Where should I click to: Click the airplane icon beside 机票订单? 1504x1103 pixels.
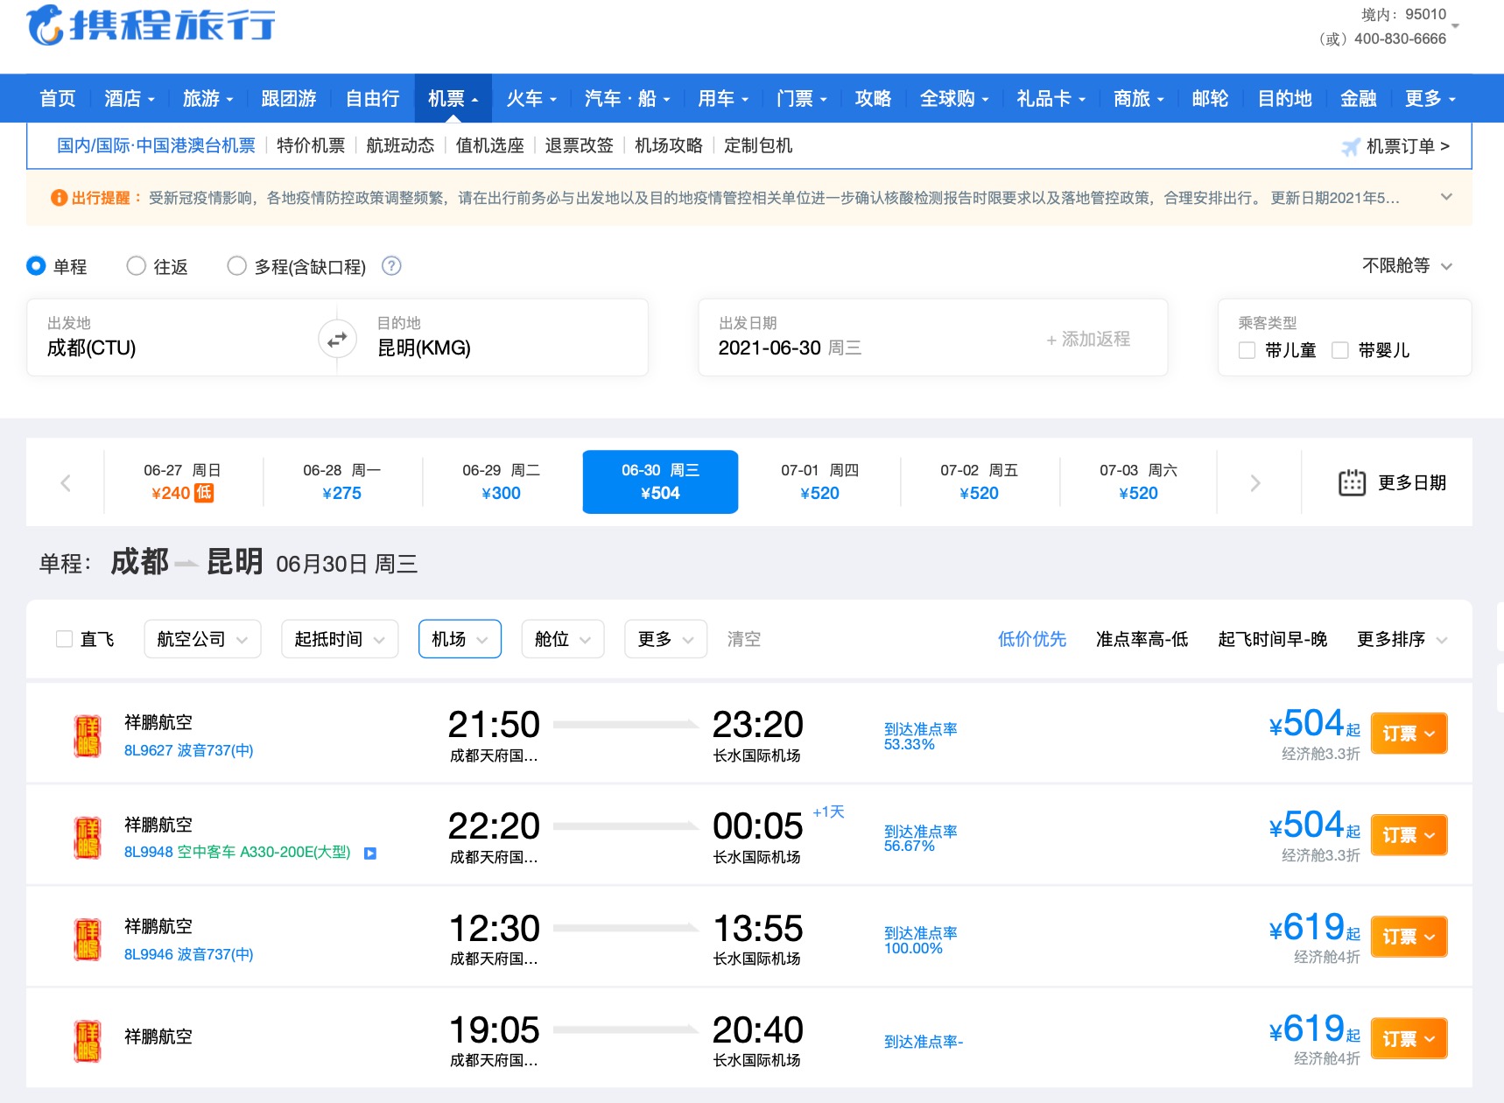pyautogui.click(x=1351, y=146)
